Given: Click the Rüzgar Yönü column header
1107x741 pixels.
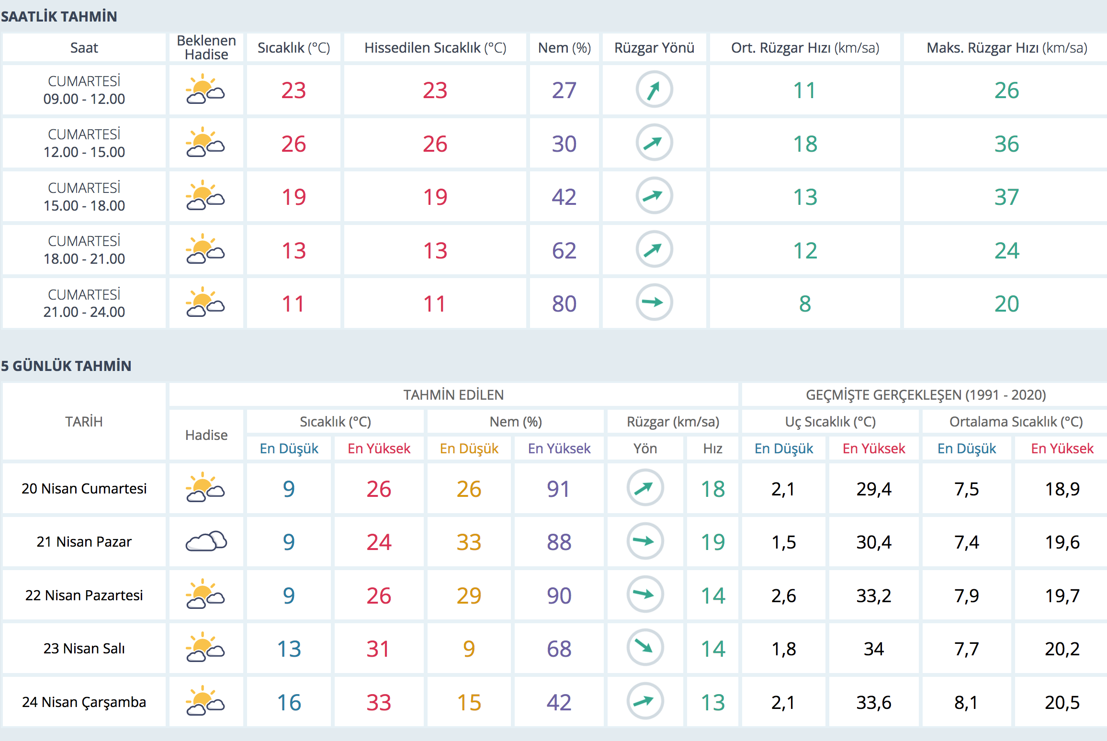Looking at the screenshot, I should tap(654, 48).
